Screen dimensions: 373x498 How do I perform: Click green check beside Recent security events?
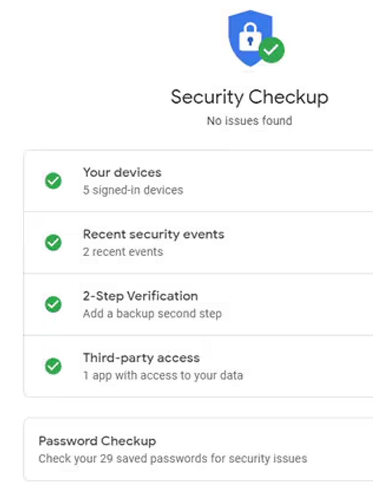tap(53, 243)
